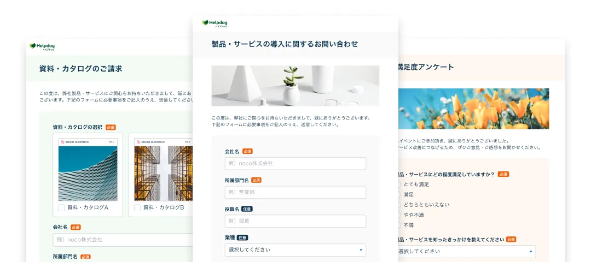
Task: Select the vol.2 glass towers catalog cover
Action: point(163,170)
